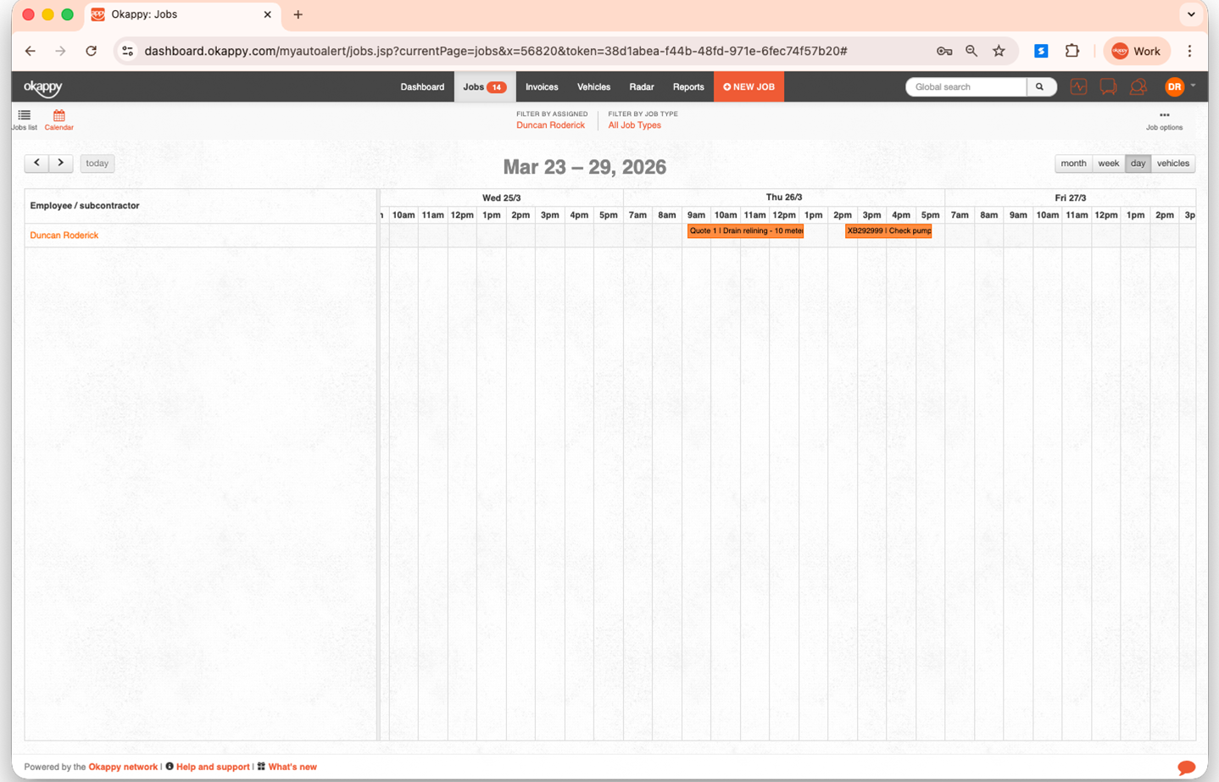This screenshot has height=782, width=1219.
Task: Click the Calendar view icon
Action: coord(58,119)
